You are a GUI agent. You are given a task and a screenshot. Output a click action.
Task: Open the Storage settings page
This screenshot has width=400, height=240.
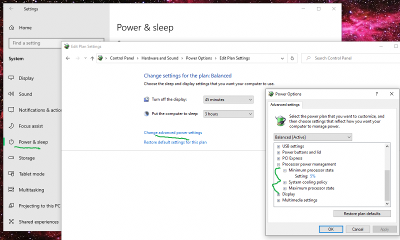tap(26, 158)
